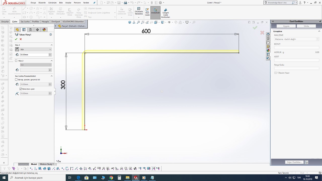Collapse the Yön 2 section
322x181 pixels.
[52, 61]
